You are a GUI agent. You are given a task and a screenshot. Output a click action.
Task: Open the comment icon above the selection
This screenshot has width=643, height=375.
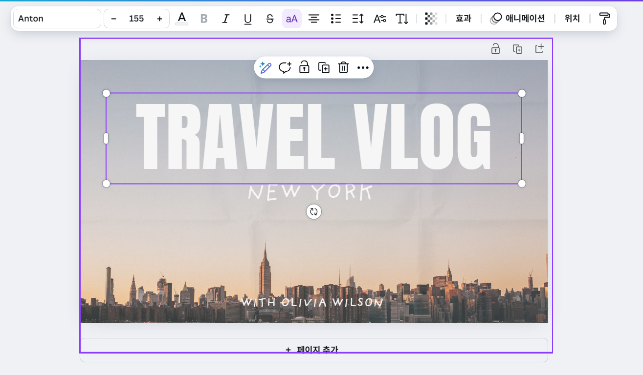(x=285, y=67)
